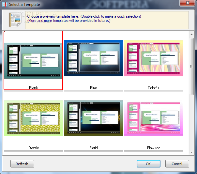Click the 'Florid' template label
Screen dimensions: 197x174
94,148
